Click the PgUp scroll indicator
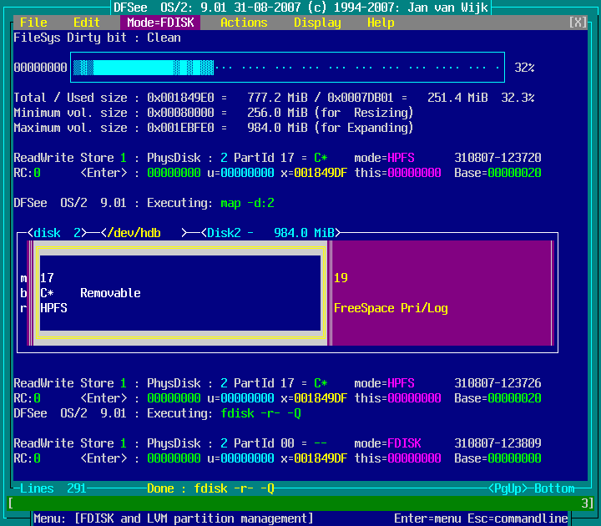This screenshot has height=526, width=601. [508, 488]
